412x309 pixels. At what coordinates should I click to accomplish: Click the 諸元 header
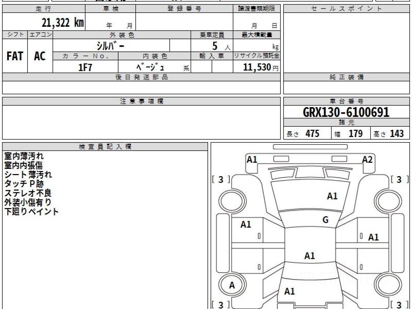(x=346, y=123)
